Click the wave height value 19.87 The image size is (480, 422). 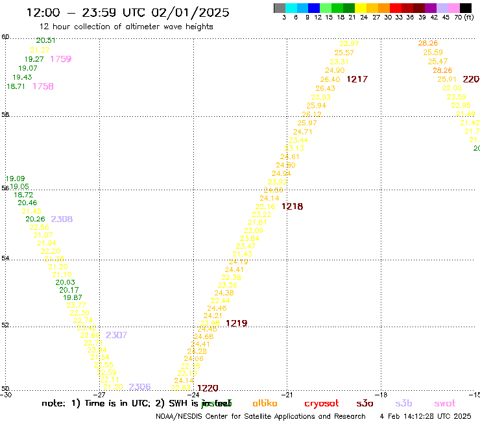coord(73,297)
